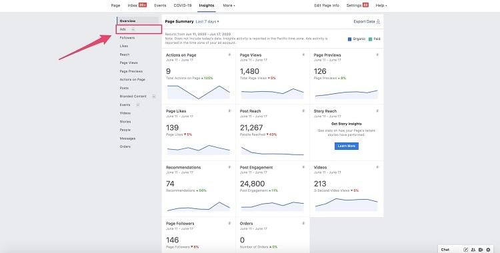The height and width of the screenshot is (253, 500).
Task: Select Videos in sidebar
Action: click(x=125, y=113)
